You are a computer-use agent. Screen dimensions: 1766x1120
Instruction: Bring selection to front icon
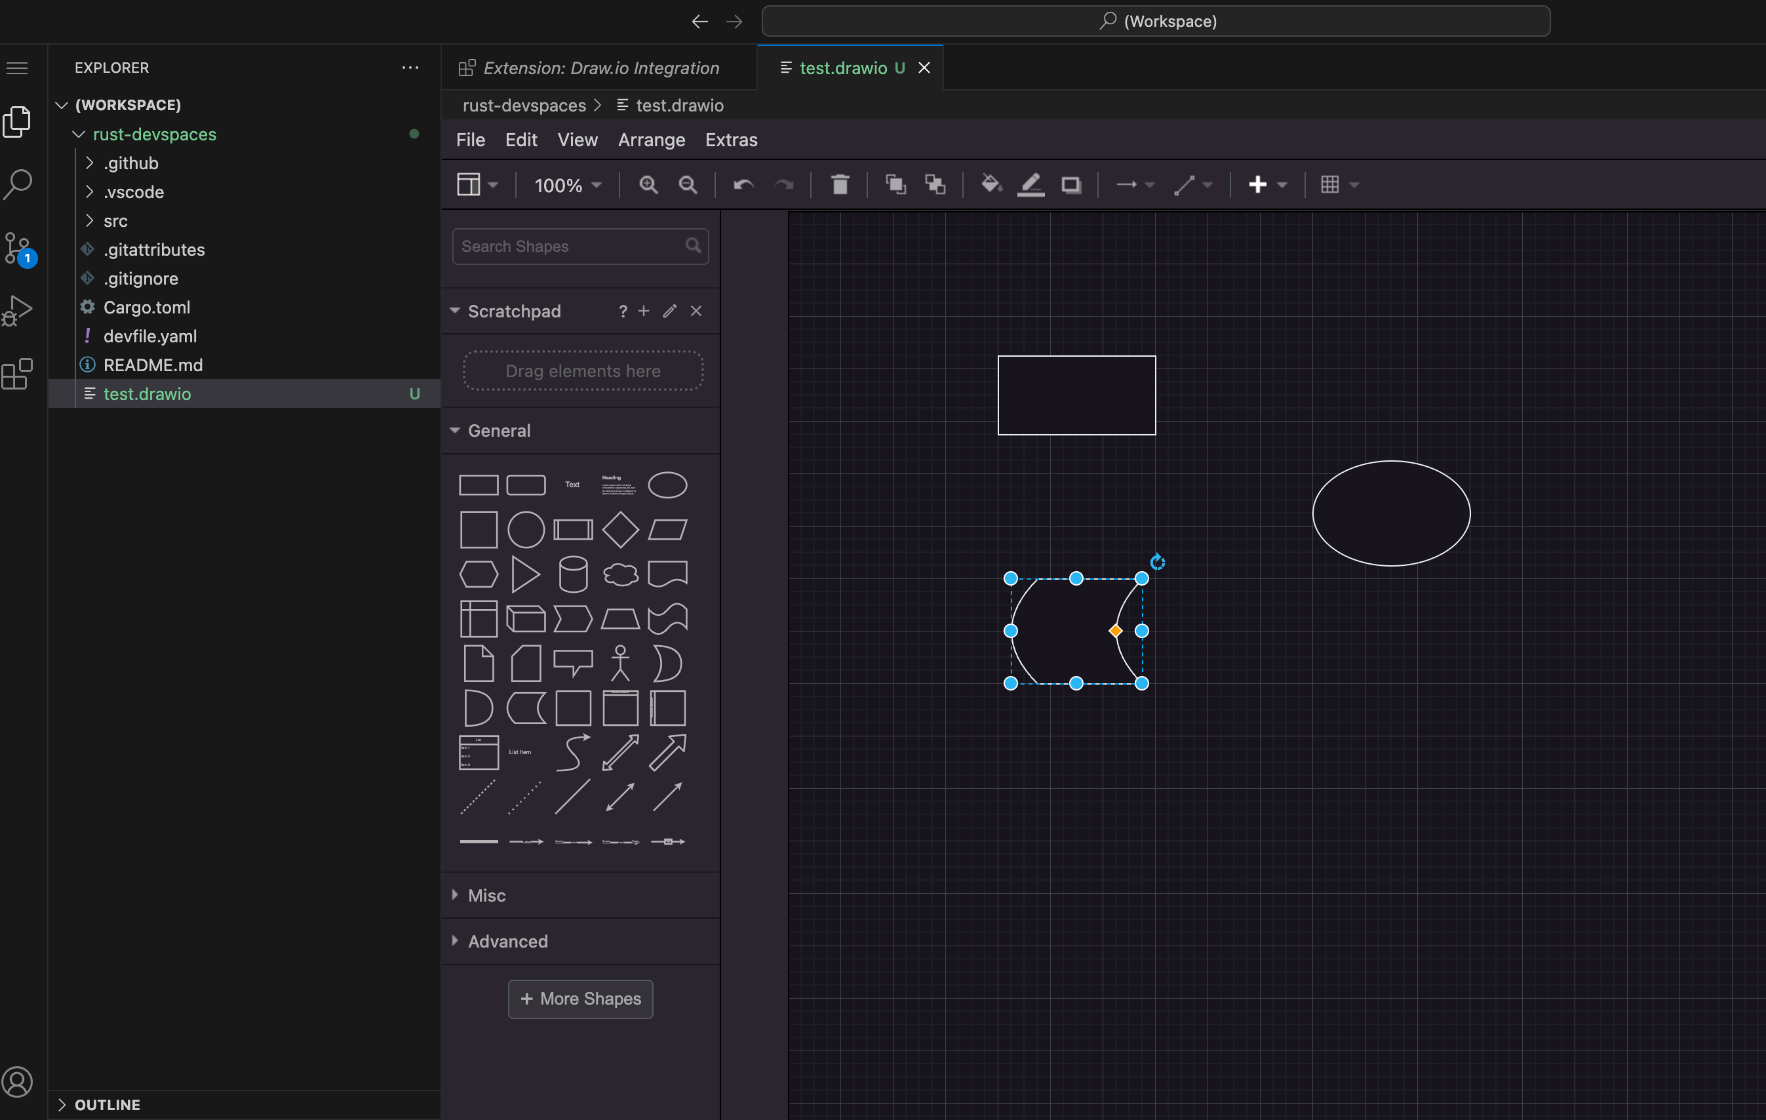[x=895, y=184]
